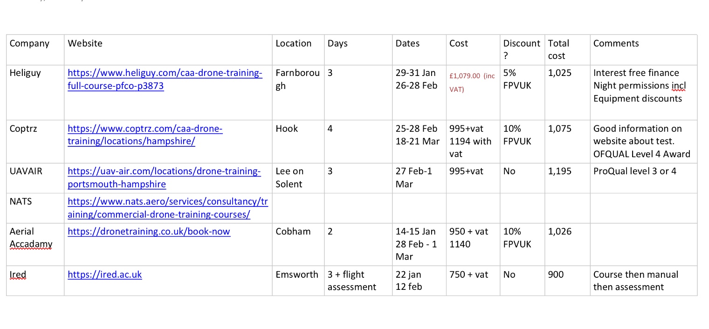Screen dimensions: 709x329
Task: Click the 22 jan 12 feb dates cell
Action: pyautogui.click(x=419, y=281)
